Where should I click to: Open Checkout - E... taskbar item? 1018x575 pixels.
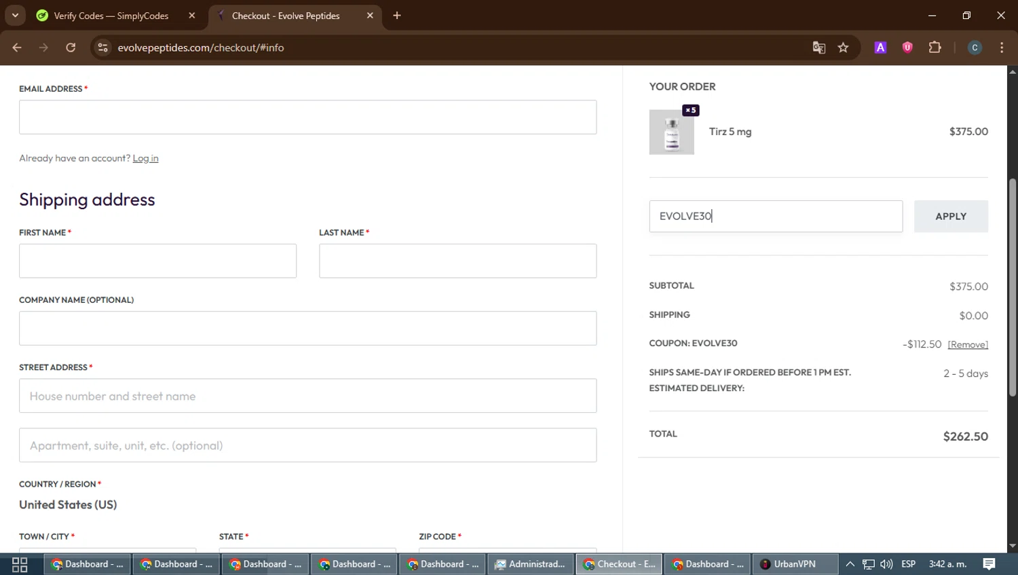click(619, 564)
